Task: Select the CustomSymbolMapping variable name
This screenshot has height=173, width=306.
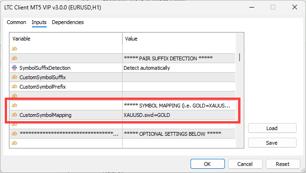Action: point(45,115)
